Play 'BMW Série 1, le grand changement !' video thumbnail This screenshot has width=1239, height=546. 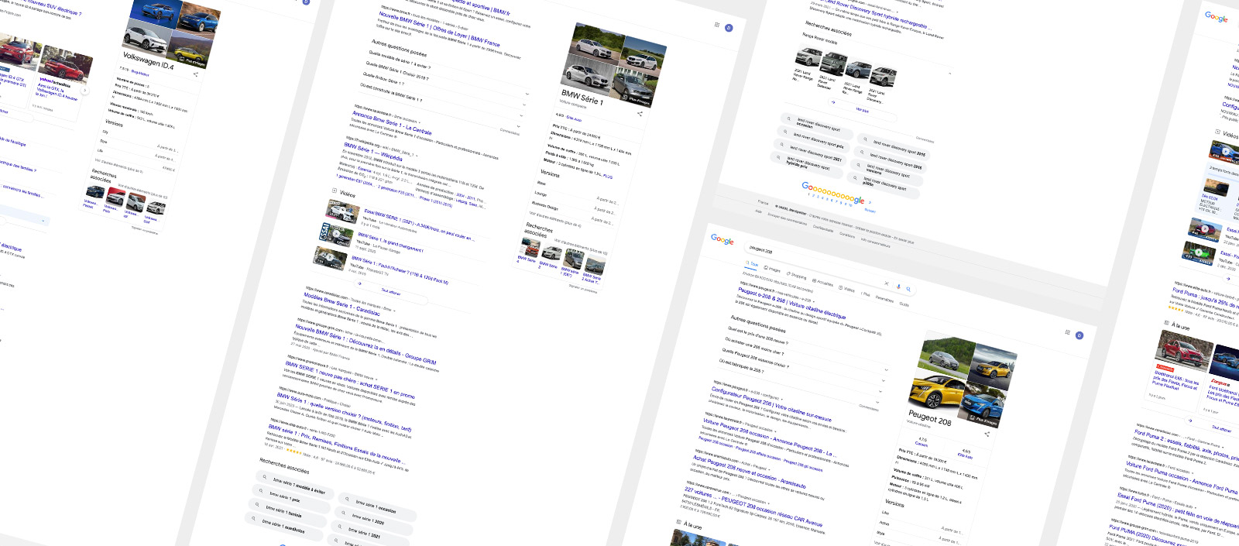(335, 235)
